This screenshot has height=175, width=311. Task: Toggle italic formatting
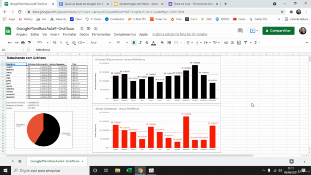(140, 43)
